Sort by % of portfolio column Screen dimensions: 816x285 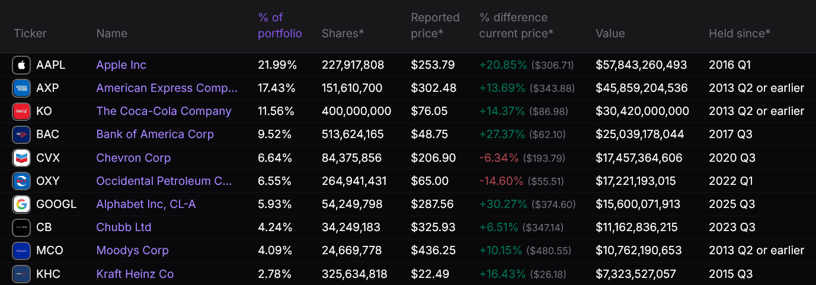[x=280, y=25]
